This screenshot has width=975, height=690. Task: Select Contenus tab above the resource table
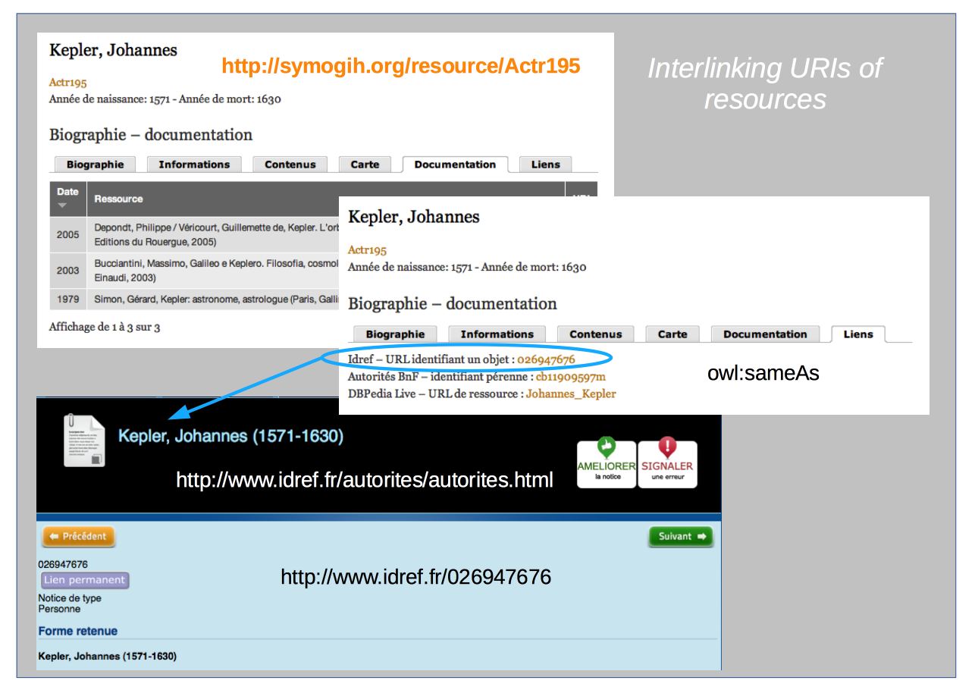point(290,165)
